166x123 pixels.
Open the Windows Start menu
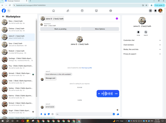tap(2, 121)
